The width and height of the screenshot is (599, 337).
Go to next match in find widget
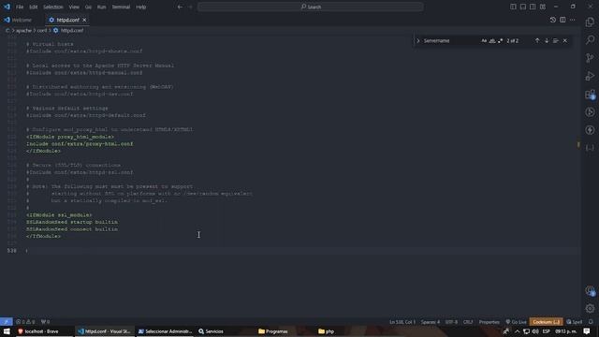coord(547,40)
